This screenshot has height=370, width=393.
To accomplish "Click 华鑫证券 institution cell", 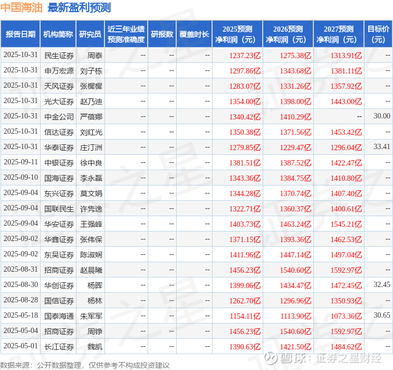I will (x=59, y=239).
